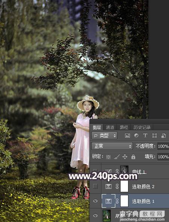This screenshot has width=169, height=222.
Task: Filter layers by pixel image type
Action: pos(127,135)
